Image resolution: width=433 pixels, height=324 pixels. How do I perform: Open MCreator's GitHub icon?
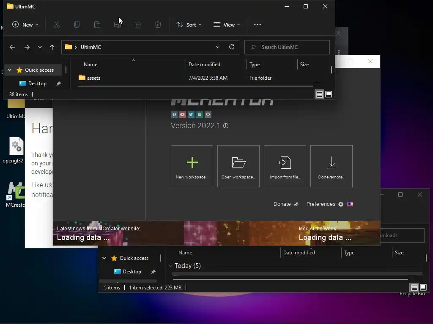pyautogui.click(x=208, y=114)
